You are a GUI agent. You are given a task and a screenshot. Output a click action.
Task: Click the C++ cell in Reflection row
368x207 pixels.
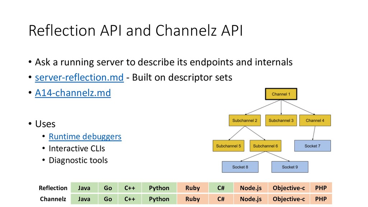pos(130,188)
